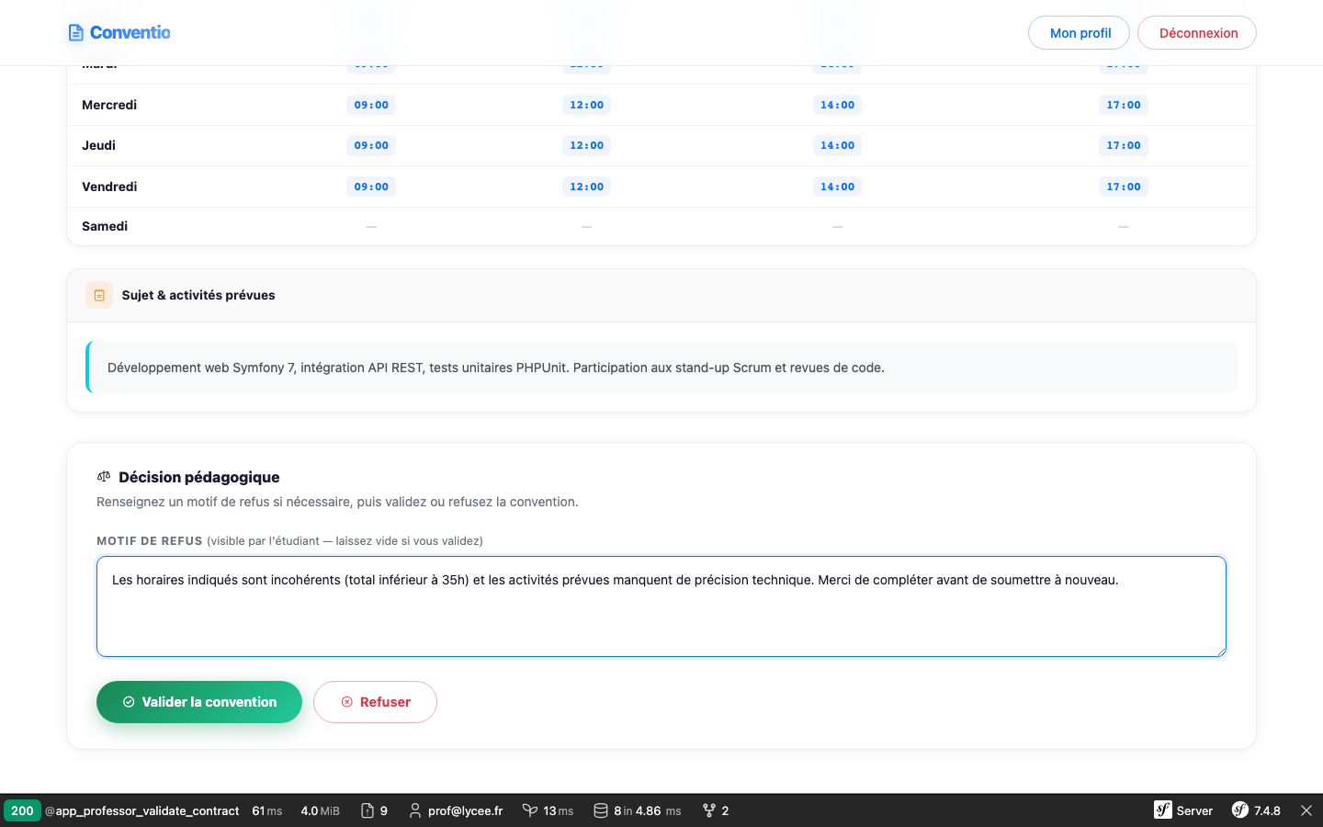Click Mercredi 17:00 time badge
Screen dimensions: 1323x827
pos(1123,105)
